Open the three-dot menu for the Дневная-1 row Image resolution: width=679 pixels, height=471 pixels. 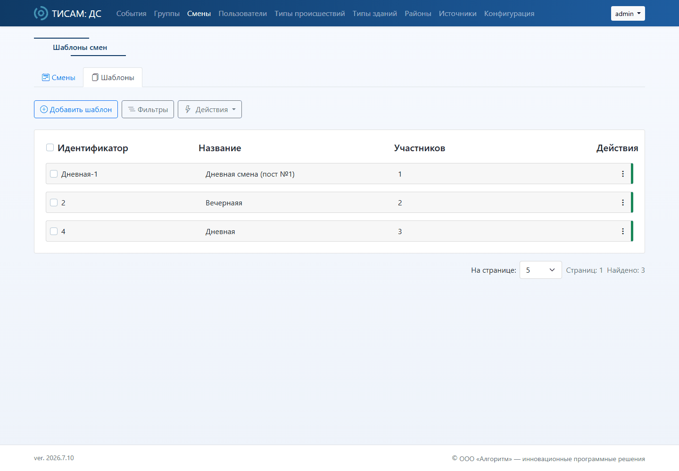click(622, 174)
